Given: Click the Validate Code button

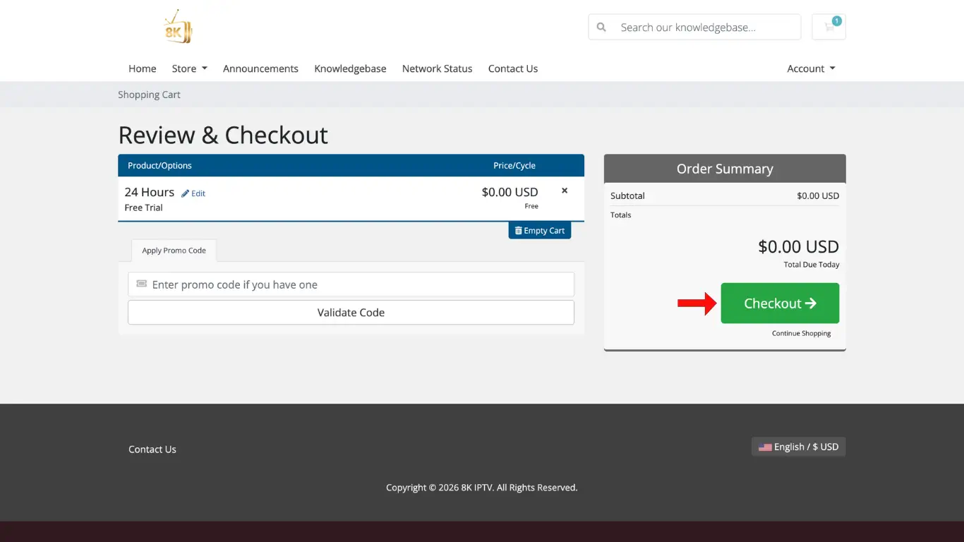Looking at the screenshot, I should (x=351, y=313).
